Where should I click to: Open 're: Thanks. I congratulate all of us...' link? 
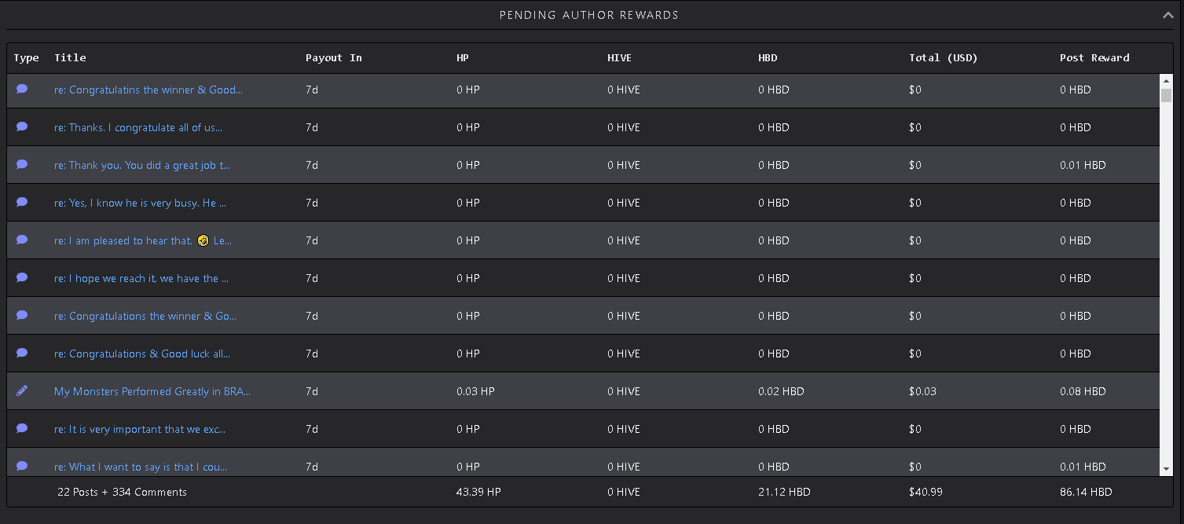138,127
